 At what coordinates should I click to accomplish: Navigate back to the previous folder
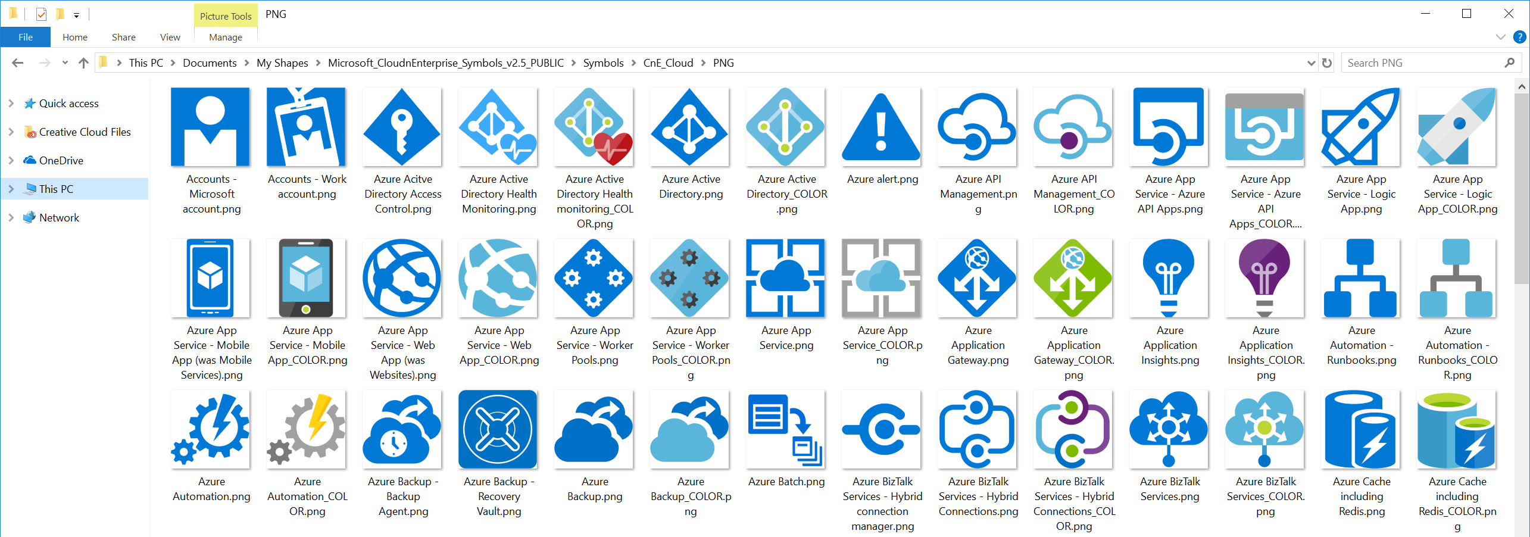click(x=17, y=62)
